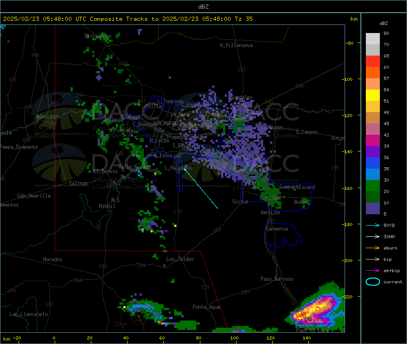
Task: Click the intense storm cell near Paso El Loro
Action: coord(315,309)
